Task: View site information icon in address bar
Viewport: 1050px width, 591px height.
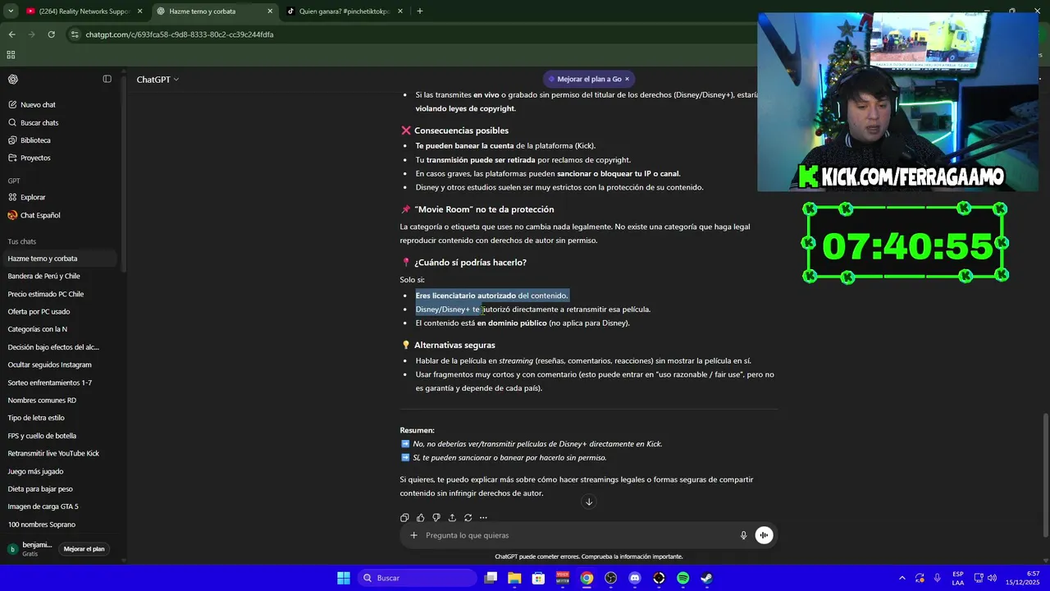Action: [x=75, y=34]
